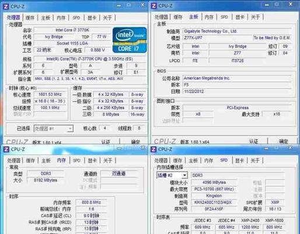Screen dimensions: 300x234
Task: Click core speed value 1601.53 MHz
Action: (x=50, y=95)
